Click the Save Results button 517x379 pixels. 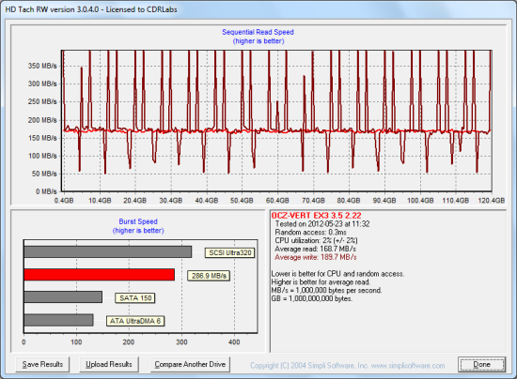pos(42,365)
